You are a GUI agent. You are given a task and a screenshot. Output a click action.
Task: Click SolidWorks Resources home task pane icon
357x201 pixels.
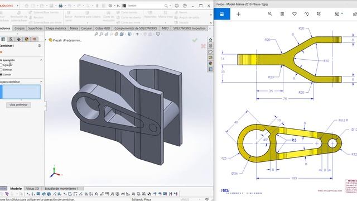tap(210, 40)
